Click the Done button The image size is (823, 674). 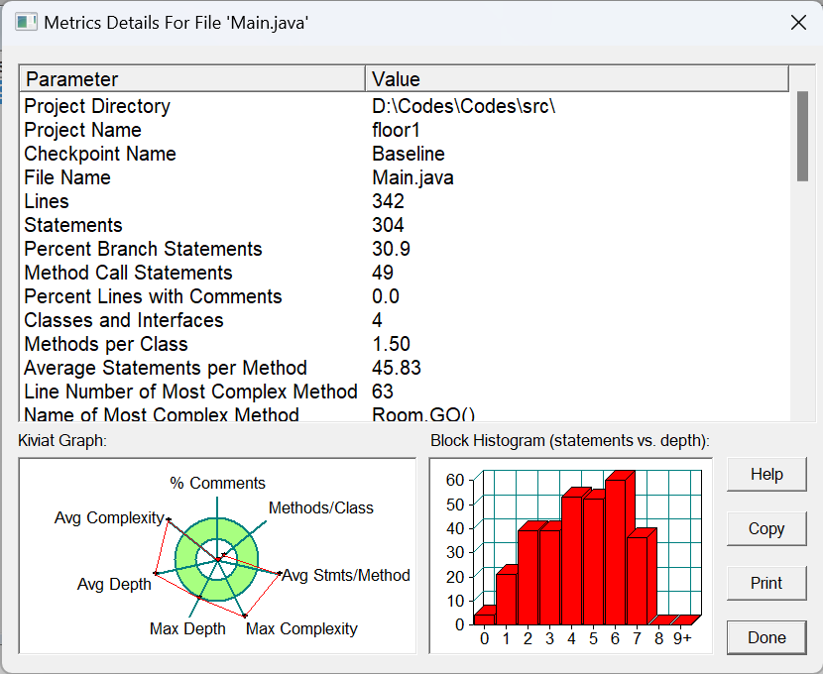(x=766, y=637)
